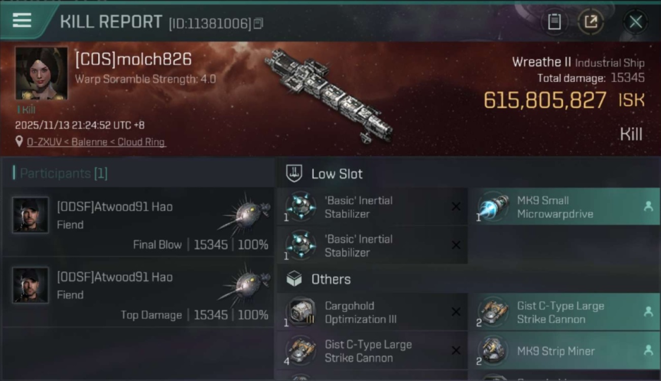The image size is (661, 381).
Task: Open molch826's character portrait
Action: [41, 73]
